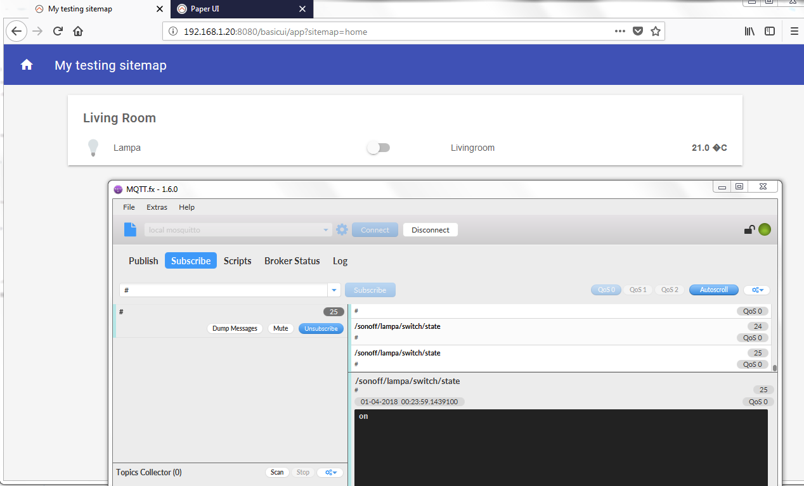Maximize the MQTT.fx window
This screenshot has height=486, width=804.
point(739,186)
